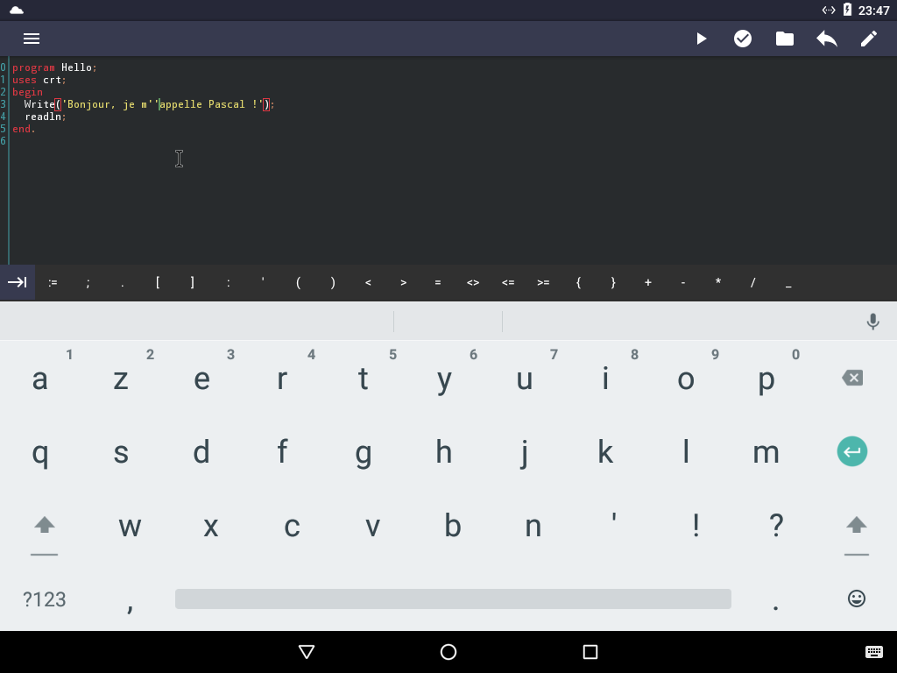The image size is (897, 673).
Task: Open the file browser folder icon
Action: click(785, 39)
